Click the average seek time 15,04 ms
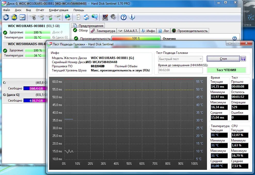This screenshot has width=255, height=175. click(219, 118)
